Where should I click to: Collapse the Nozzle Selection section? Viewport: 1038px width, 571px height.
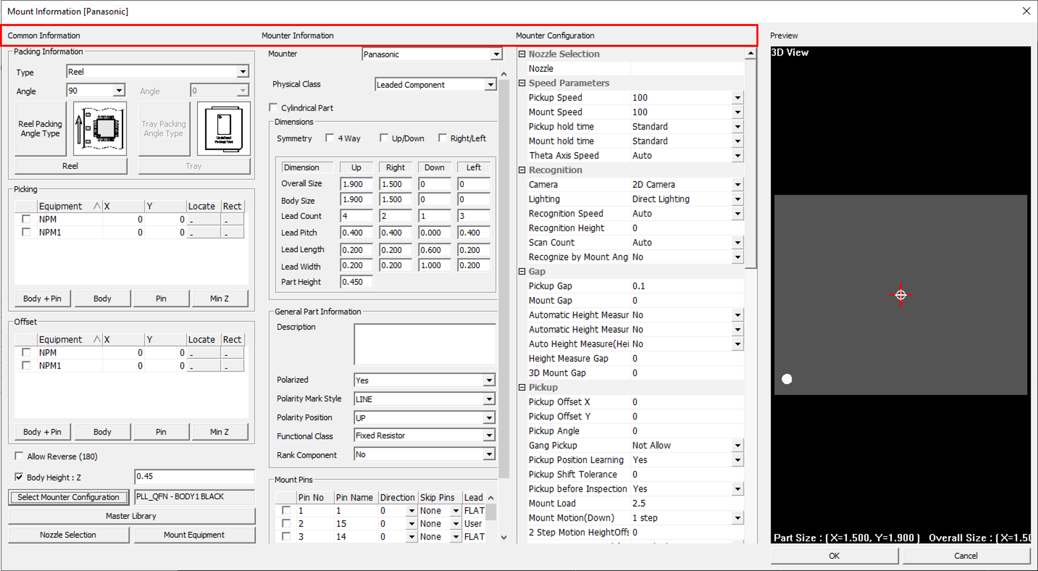click(x=522, y=54)
